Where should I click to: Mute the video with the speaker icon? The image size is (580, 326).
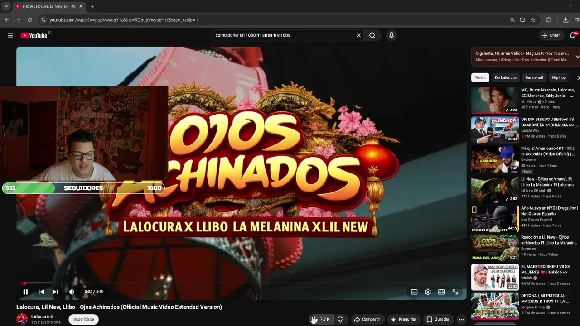coord(72,292)
